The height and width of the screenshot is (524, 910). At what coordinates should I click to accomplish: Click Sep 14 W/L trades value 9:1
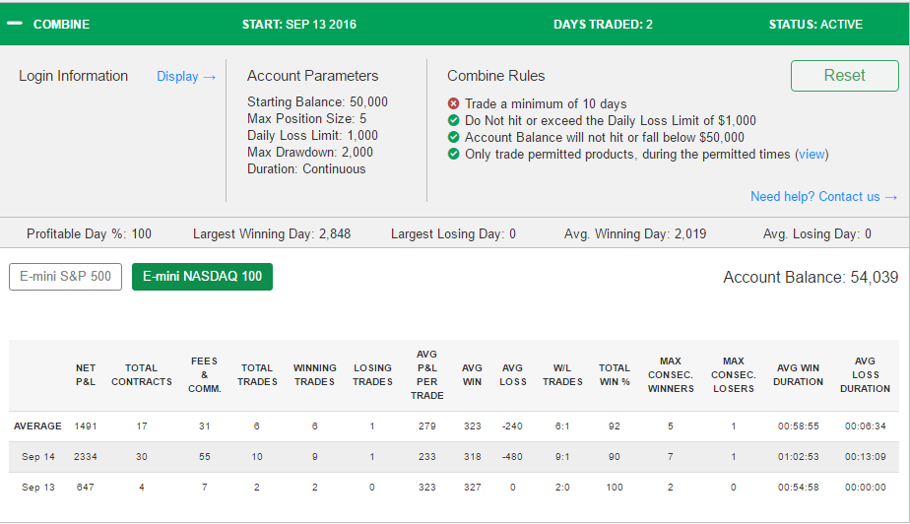tap(562, 457)
